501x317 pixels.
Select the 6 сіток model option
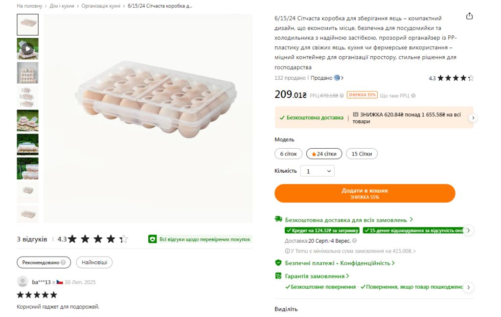click(x=289, y=154)
